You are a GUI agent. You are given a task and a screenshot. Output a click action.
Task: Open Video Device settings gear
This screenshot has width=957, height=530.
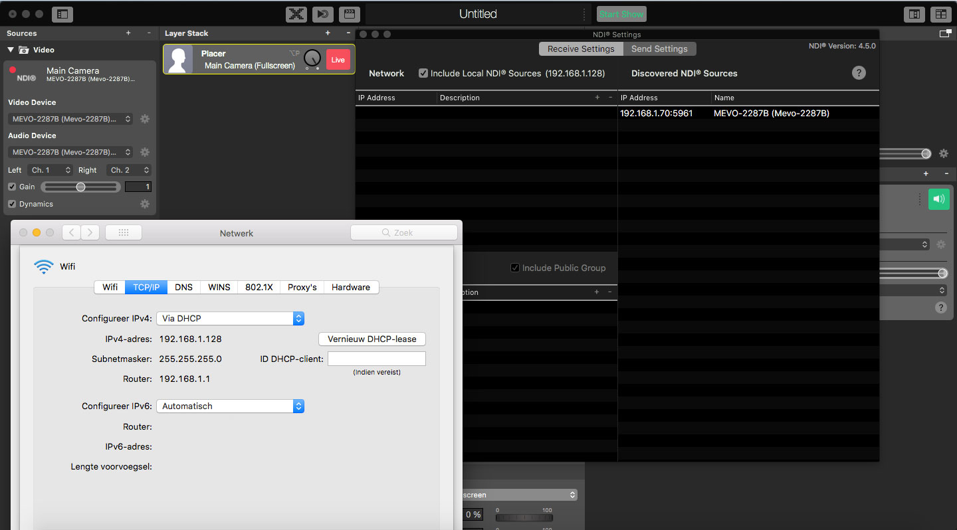click(145, 119)
